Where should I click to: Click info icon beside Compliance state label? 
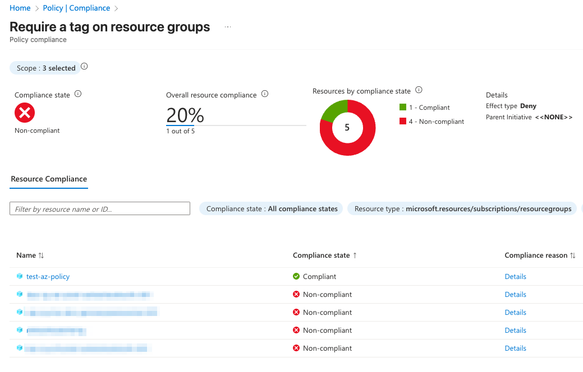pyautogui.click(x=78, y=94)
